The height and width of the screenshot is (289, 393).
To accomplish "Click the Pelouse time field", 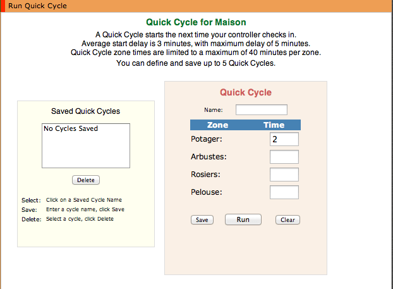I will tap(284, 192).
